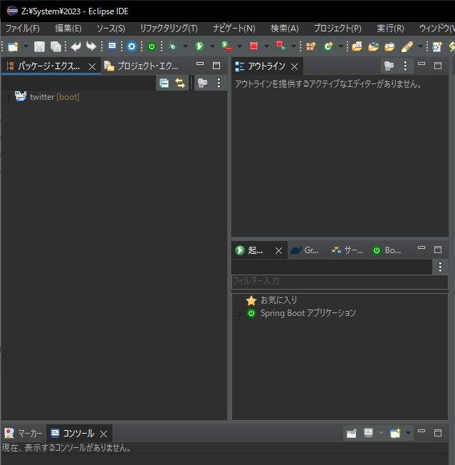Click the green Run button in toolbar
This screenshot has height=465, width=455.
click(x=200, y=46)
